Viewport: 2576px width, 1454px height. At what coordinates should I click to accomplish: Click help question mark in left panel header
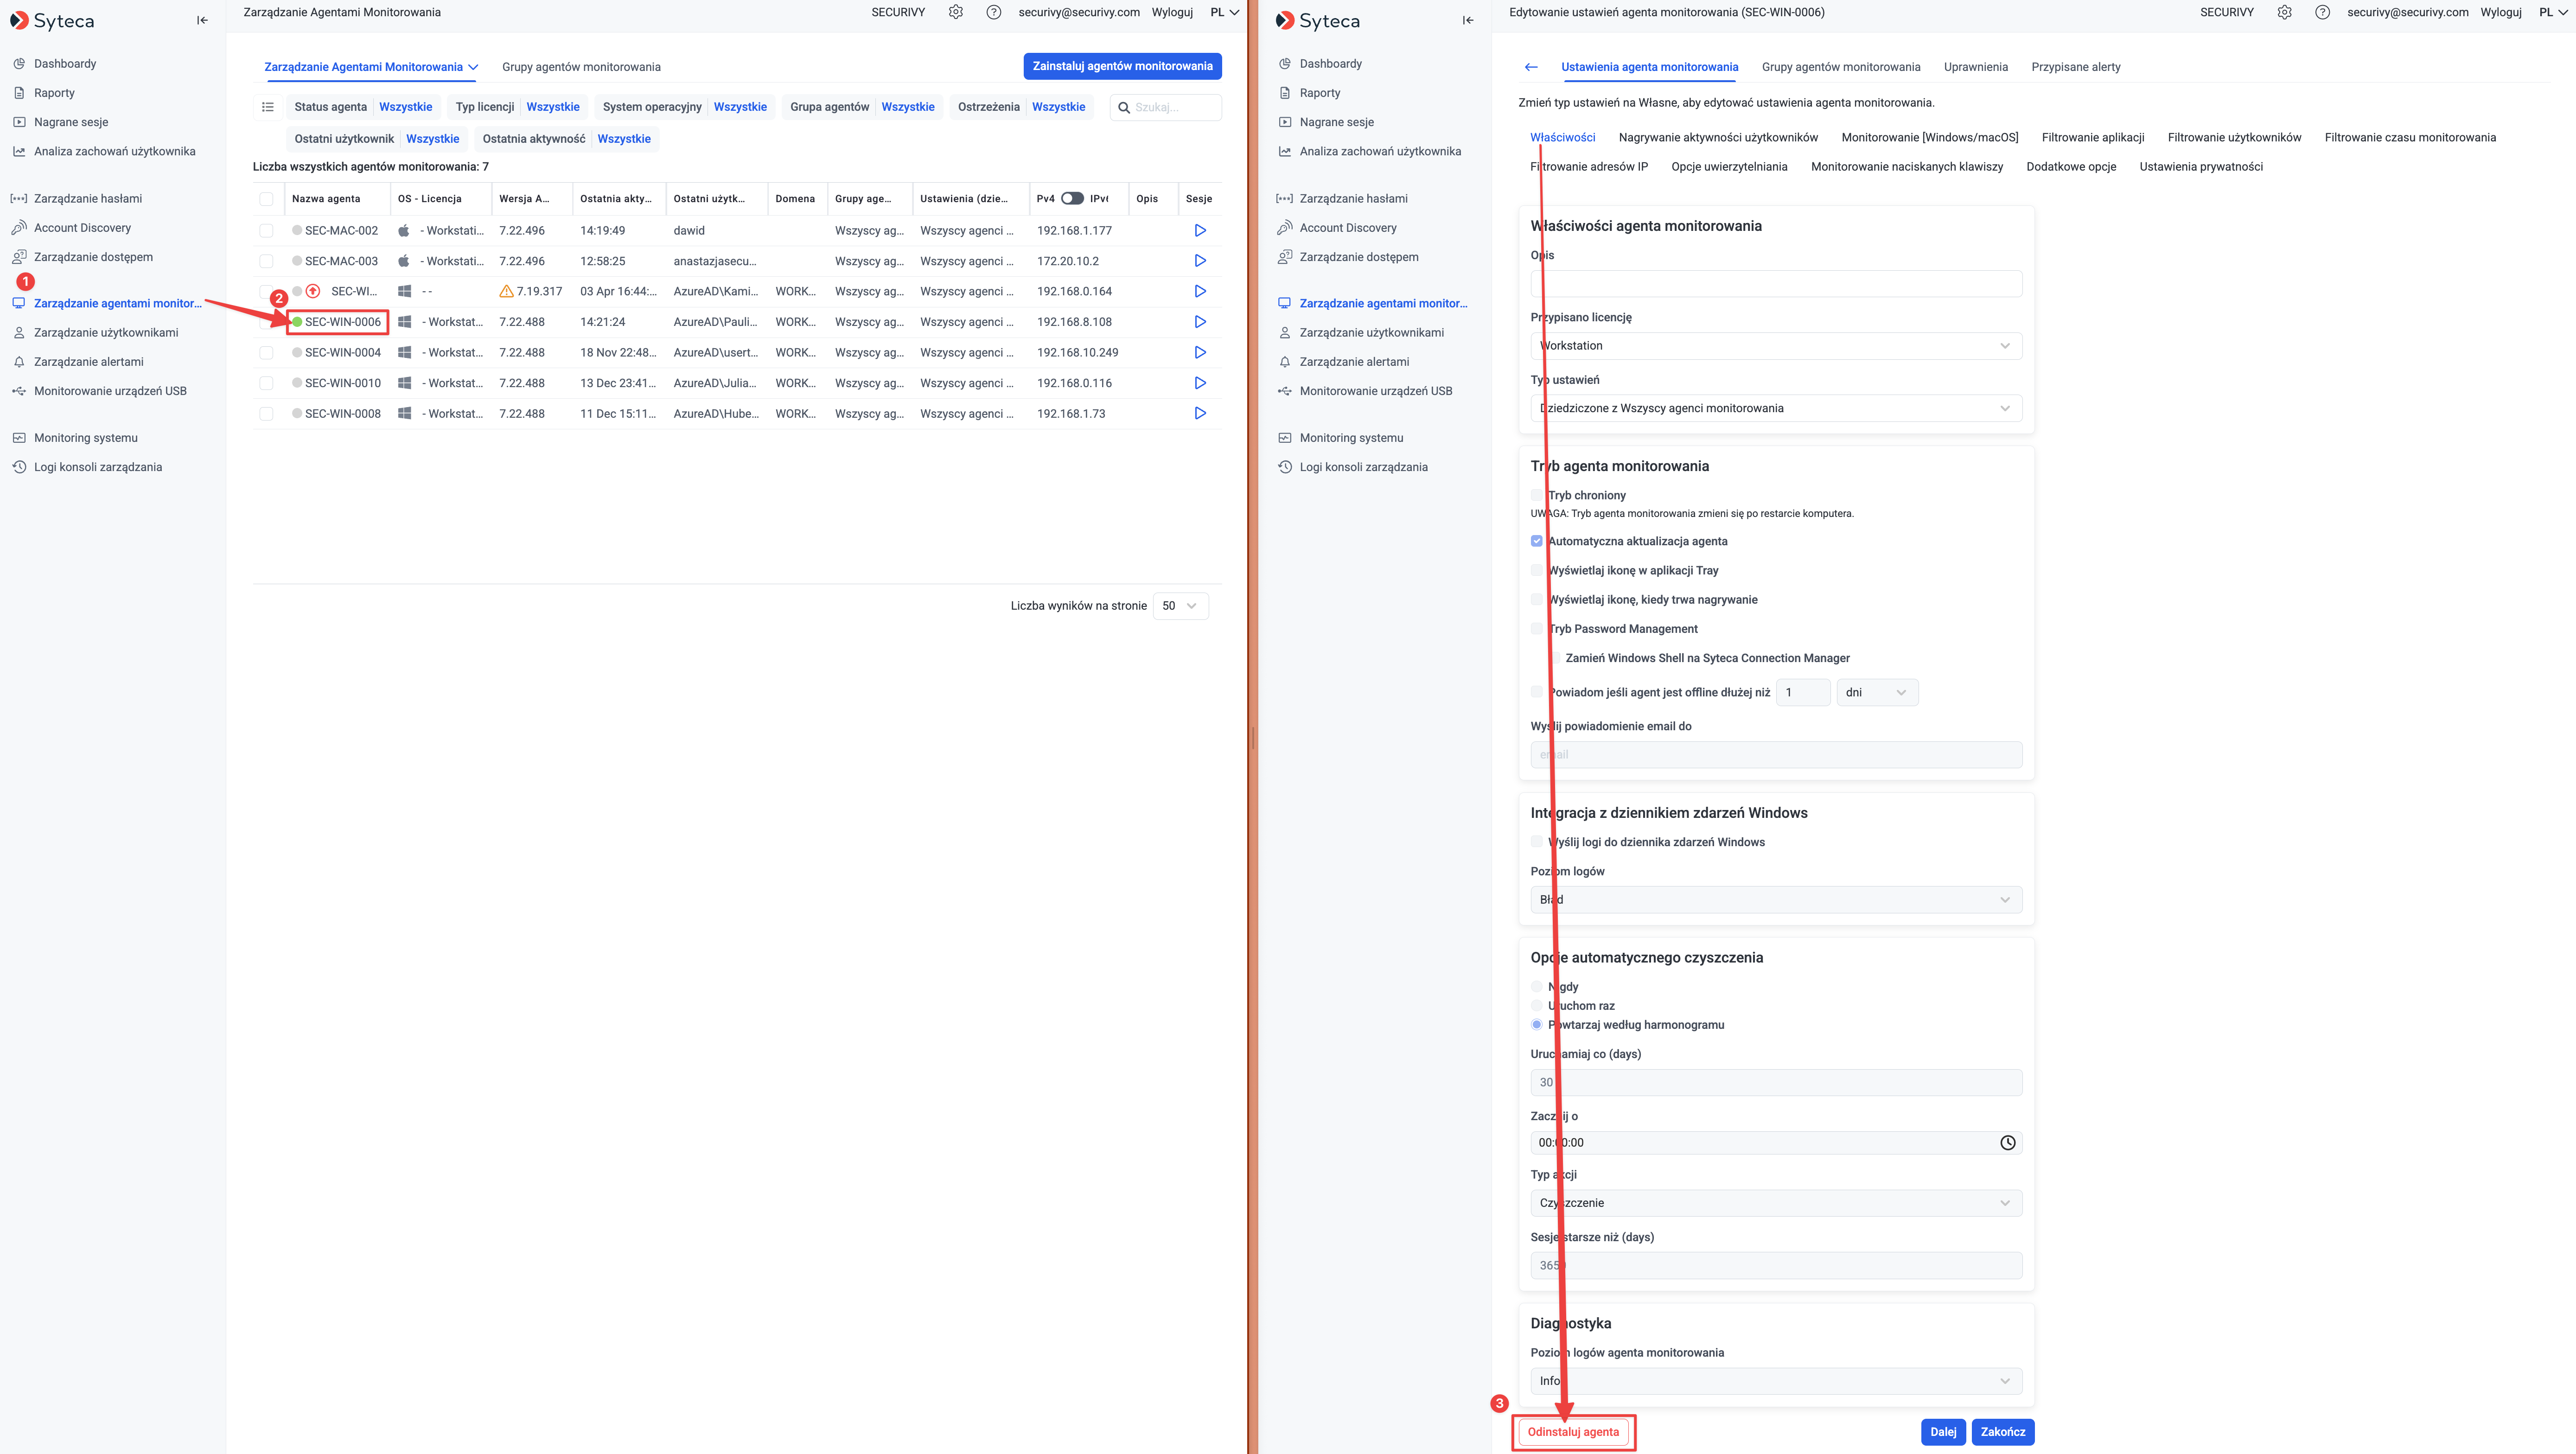click(993, 12)
